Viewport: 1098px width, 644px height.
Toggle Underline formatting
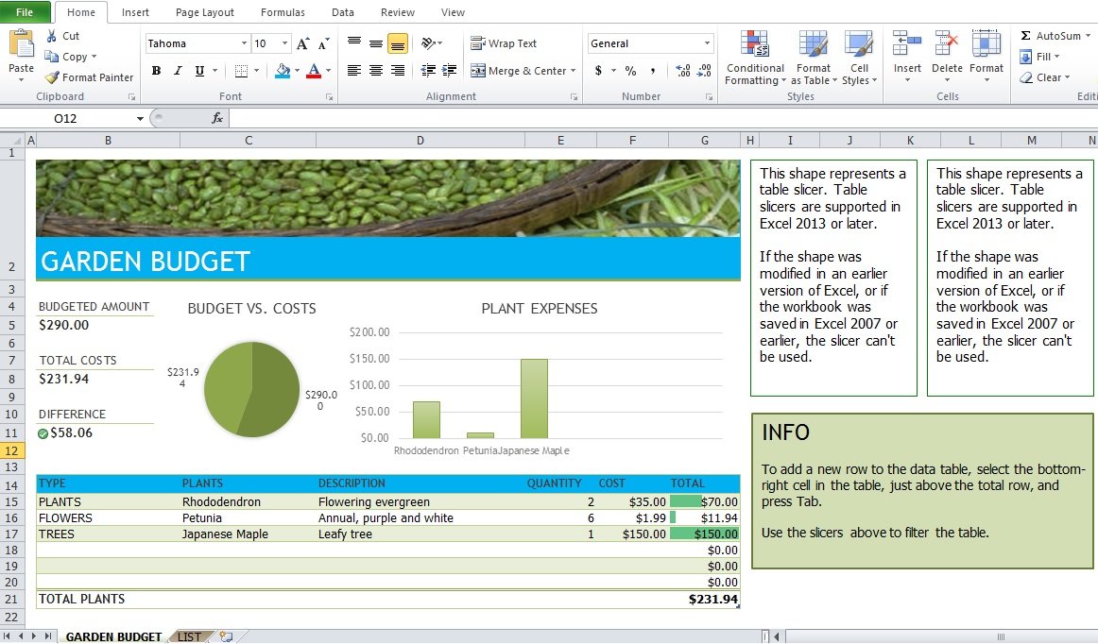coord(199,71)
